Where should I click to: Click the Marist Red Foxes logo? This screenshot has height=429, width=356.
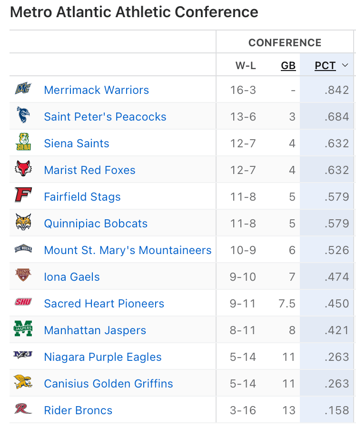click(23, 170)
